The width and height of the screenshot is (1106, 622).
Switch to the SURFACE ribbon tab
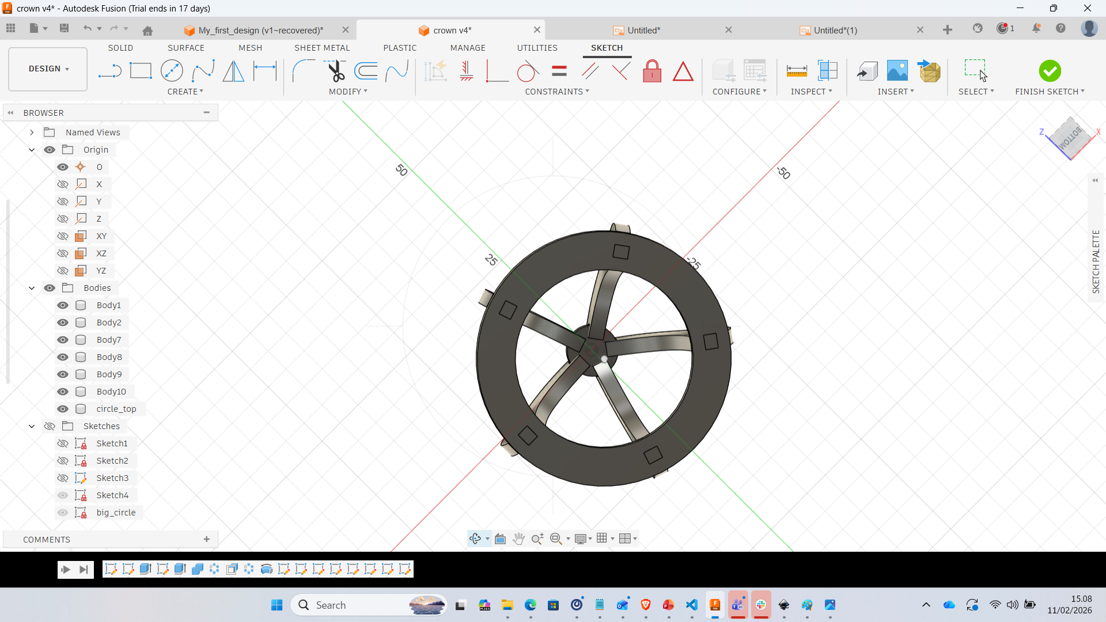click(x=185, y=48)
